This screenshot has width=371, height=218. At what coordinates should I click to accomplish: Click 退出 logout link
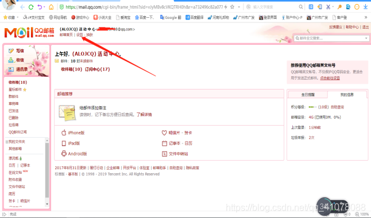point(365,27)
